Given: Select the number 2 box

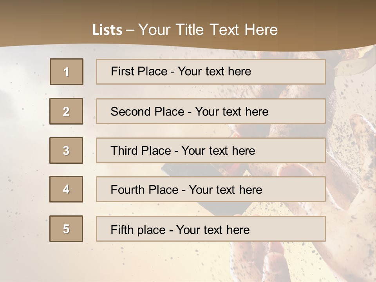Looking at the screenshot, I should 66,111.
